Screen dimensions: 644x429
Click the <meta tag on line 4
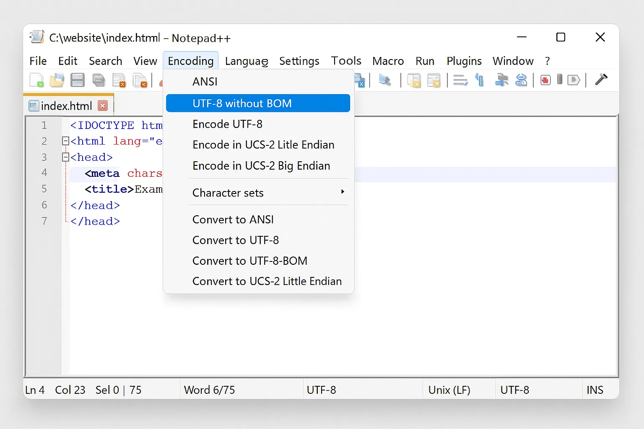click(102, 173)
